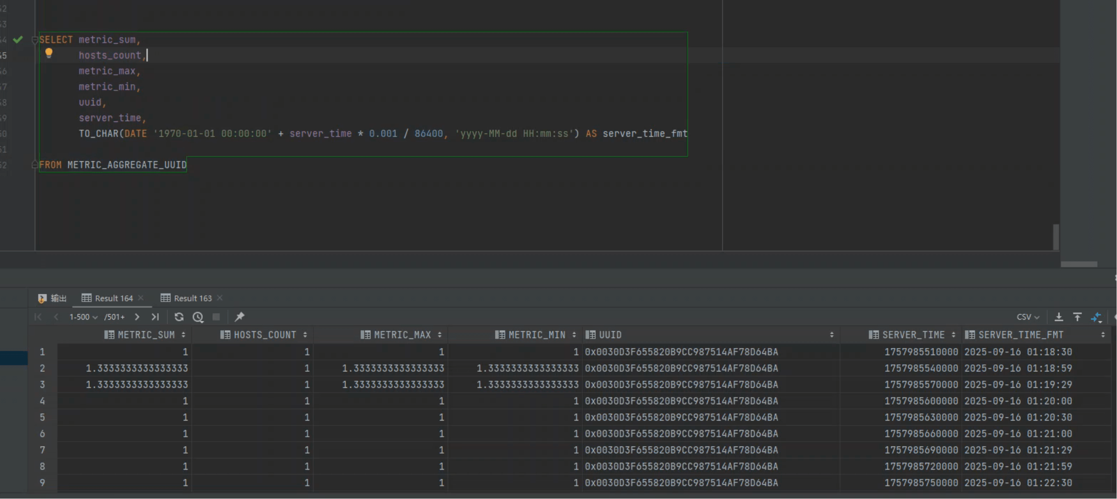
Task: Go to the first page of results
Action: [38, 317]
